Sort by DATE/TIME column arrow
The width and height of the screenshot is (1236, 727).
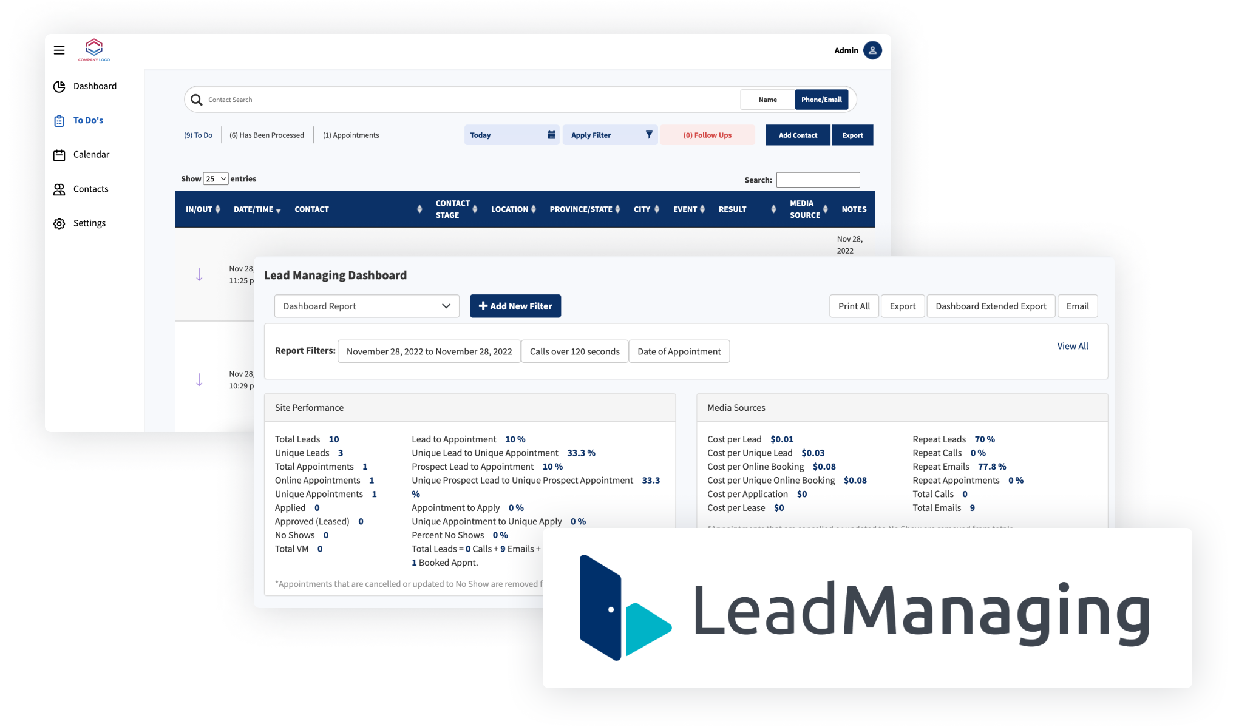[278, 211]
